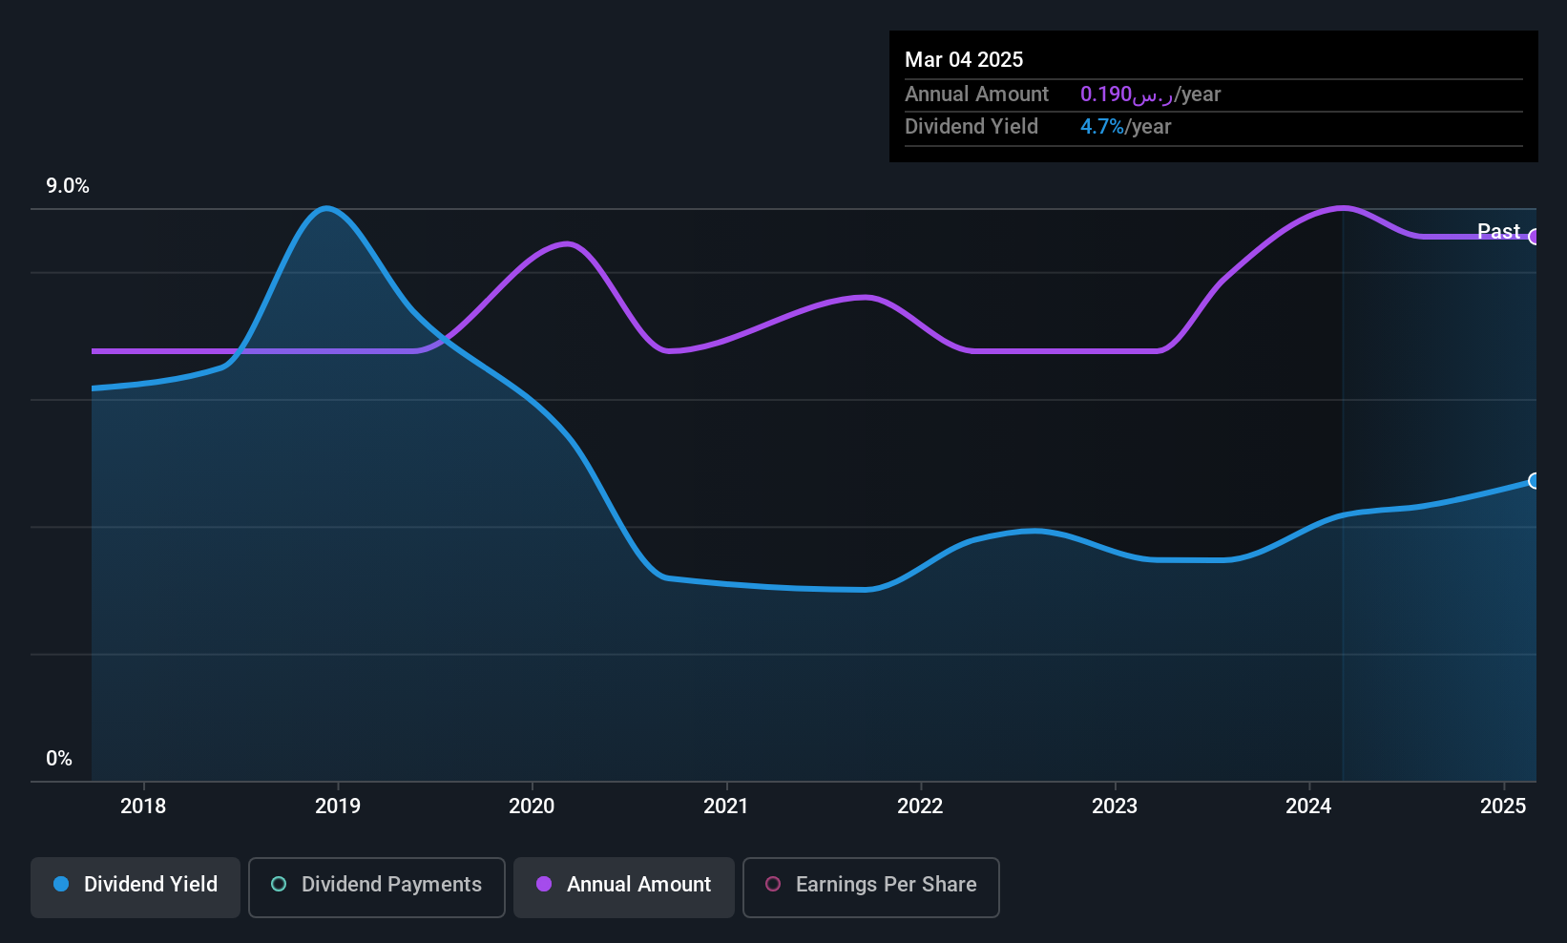Image resolution: width=1567 pixels, height=943 pixels.
Task: Click the 2025 x-axis label
Action: pos(1503,807)
